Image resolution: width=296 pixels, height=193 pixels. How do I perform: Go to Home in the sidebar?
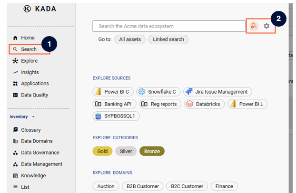[28, 38]
